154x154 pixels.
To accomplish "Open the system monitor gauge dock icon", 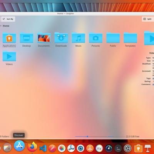I will click(109, 148).
